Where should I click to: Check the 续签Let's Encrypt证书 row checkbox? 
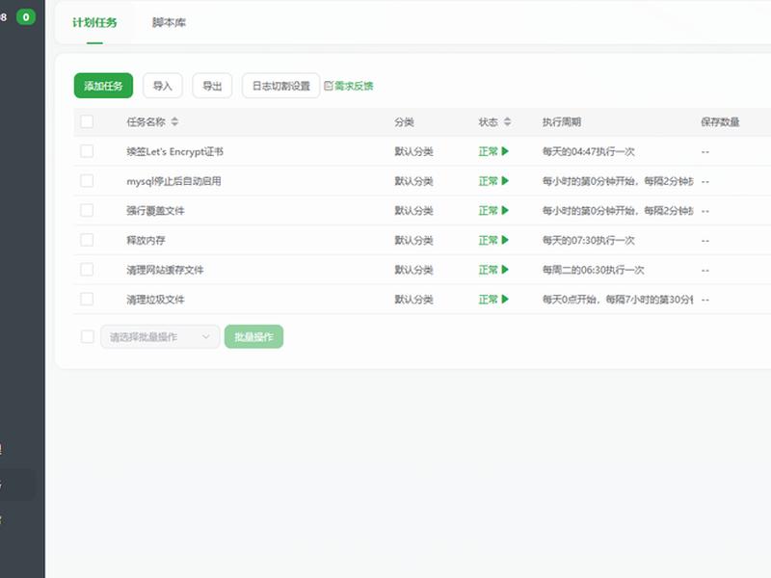[x=87, y=151]
